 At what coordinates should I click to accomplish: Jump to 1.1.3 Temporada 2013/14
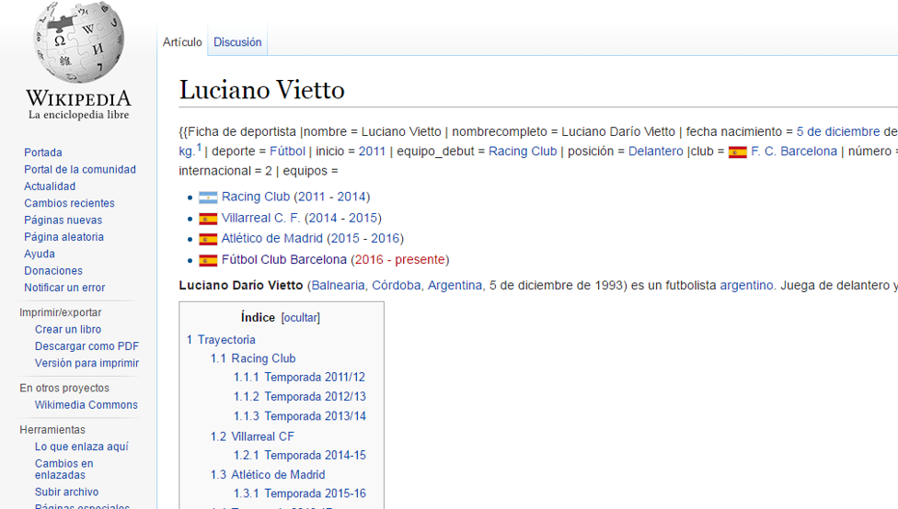[x=300, y=416]
